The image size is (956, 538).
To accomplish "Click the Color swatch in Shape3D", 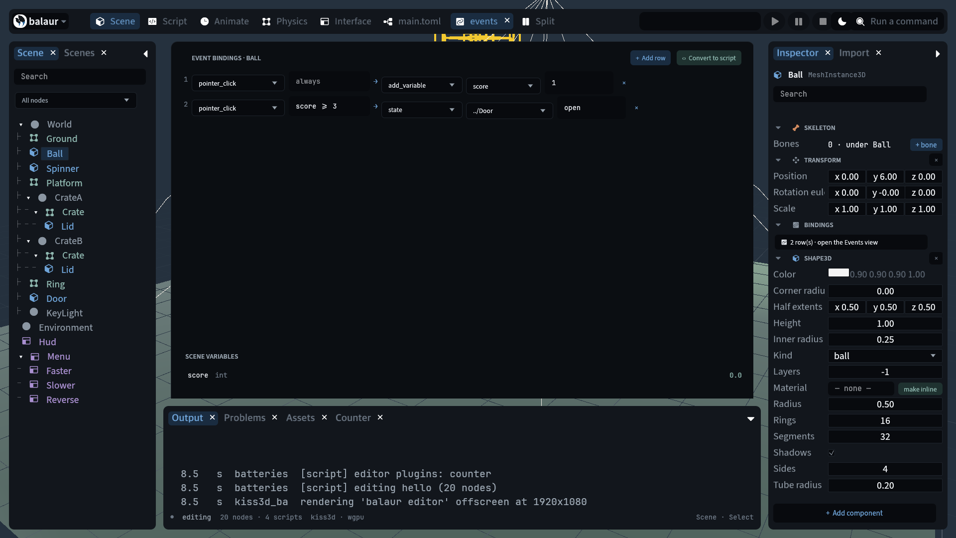I will pos(838,272).
